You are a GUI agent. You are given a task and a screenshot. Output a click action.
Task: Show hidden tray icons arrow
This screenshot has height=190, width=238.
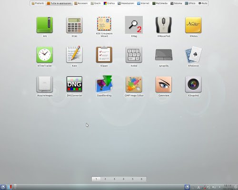(220, 187)
